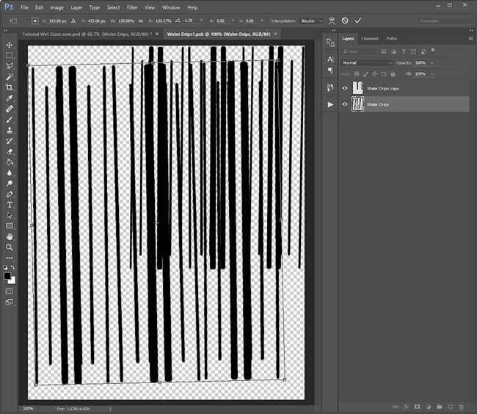Select the Pen tool
The width and height of the screenshot is (477, 414).
coord(10,194)
